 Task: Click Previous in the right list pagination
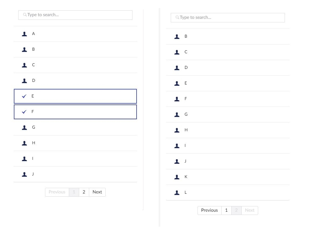[x=210, y=210]
